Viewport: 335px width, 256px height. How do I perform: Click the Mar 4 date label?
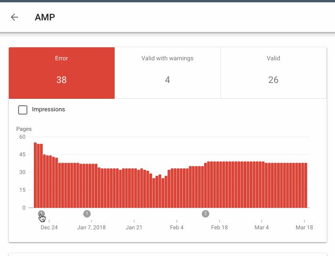pyautogui.click(x=262, y=227)
